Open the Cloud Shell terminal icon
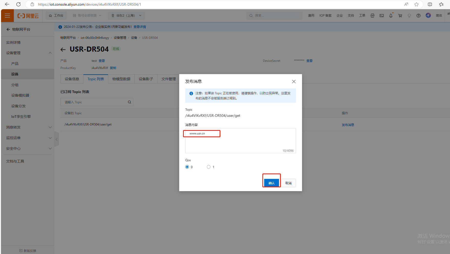The height and width of the screenshot is (254, 450). click(x=381, y=16)
